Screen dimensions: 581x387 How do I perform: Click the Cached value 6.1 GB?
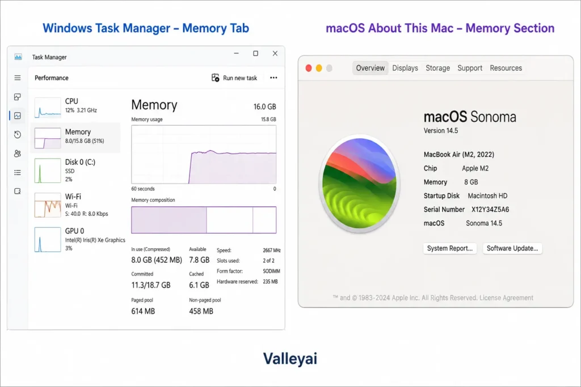pos(199,285)
